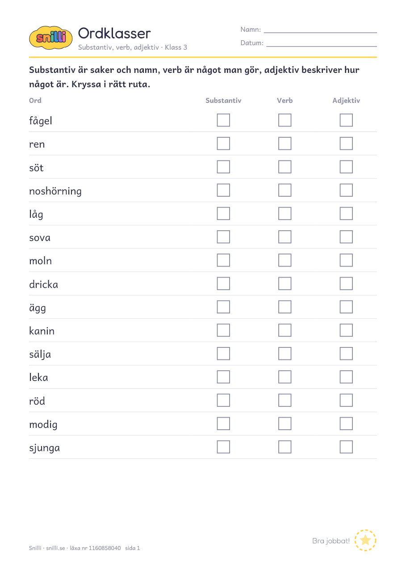Tick the Adjektiv box for ren
Screen dimensions: 406x575
(x=346, y=144)
